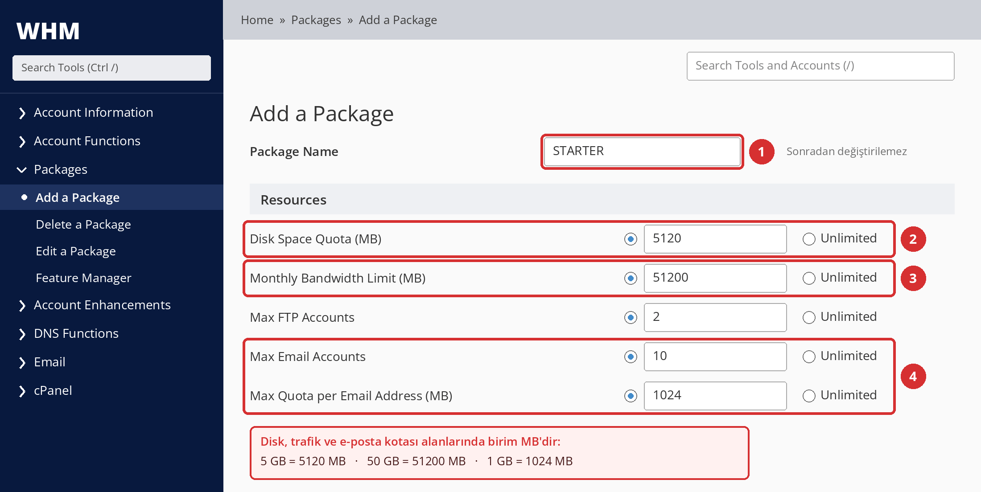Focus the Search Tools (Ctrl /) sidebar box
This screenshot has width=981, height=492.
111,68
